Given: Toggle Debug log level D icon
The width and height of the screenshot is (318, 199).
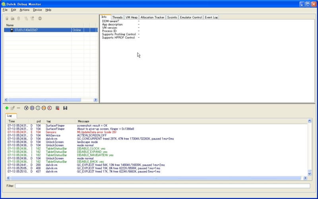Looking at the screenshot, I should click(32, 108).
